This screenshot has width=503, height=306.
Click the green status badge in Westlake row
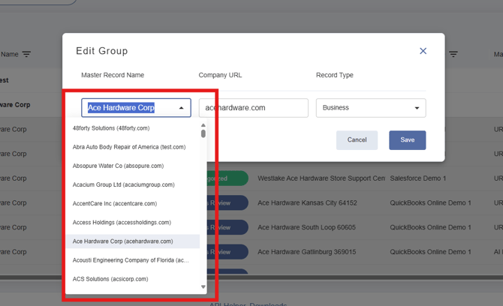click(227, 178)
